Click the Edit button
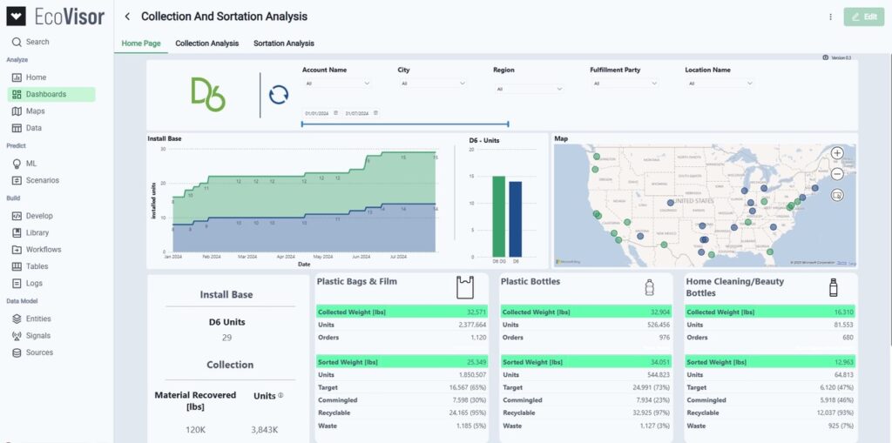 click(863, 17)
